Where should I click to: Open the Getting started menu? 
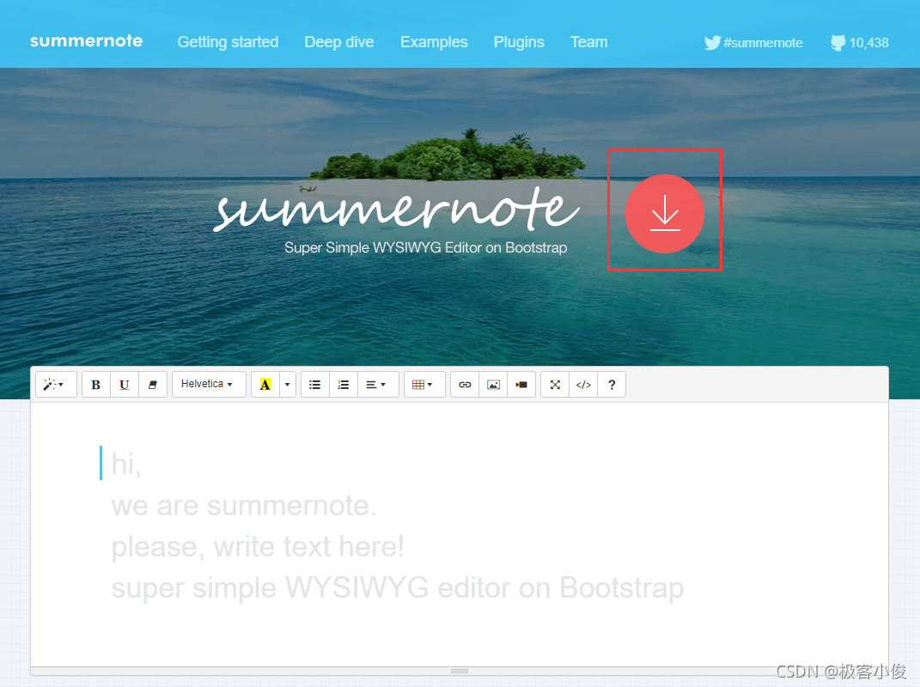point(228,42)
